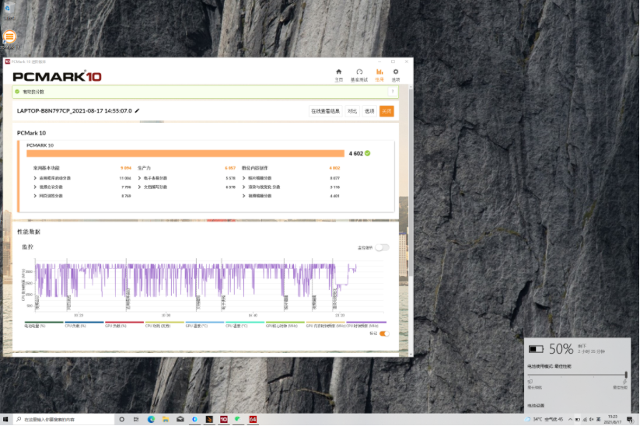This screenshot has width=640, height=426.
Task: Click the volume tray icon
Action: pos(592,420)
